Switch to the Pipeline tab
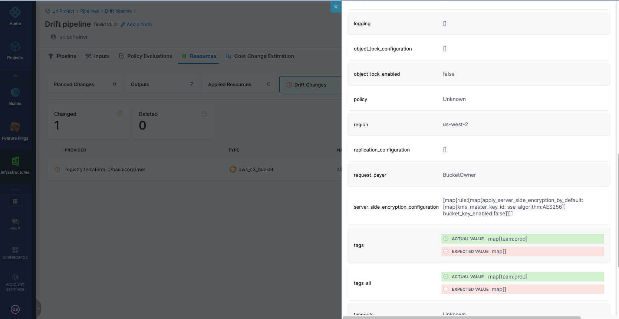The width and height of the screenshot is (619, 319). click(62, 56)
